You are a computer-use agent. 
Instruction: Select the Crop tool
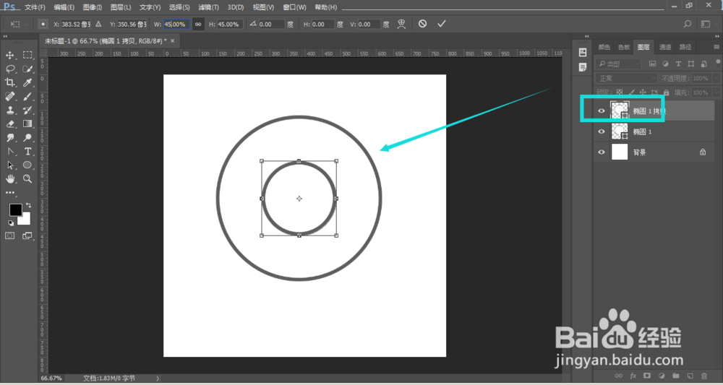(x=9, y=83)
